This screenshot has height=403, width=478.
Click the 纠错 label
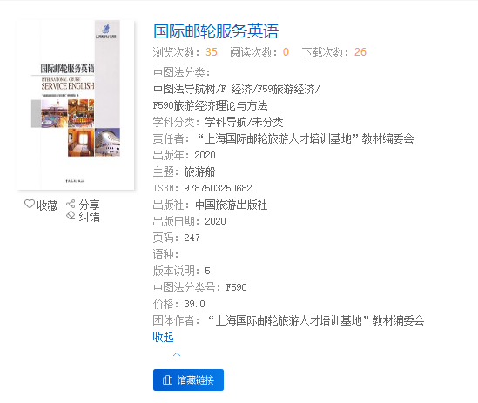click(89, 217)
